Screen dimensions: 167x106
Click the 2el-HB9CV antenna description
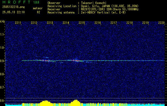pos(103,12)
